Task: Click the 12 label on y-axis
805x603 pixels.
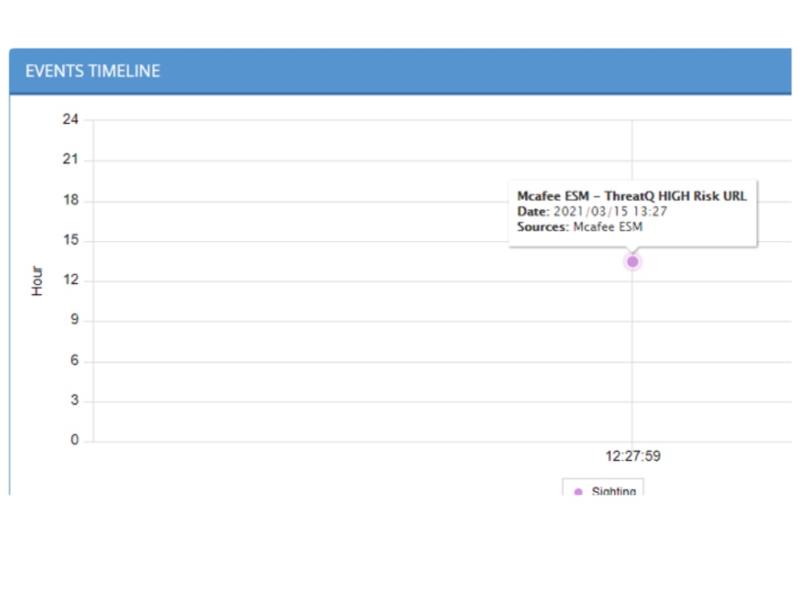Action: [71, 281]
